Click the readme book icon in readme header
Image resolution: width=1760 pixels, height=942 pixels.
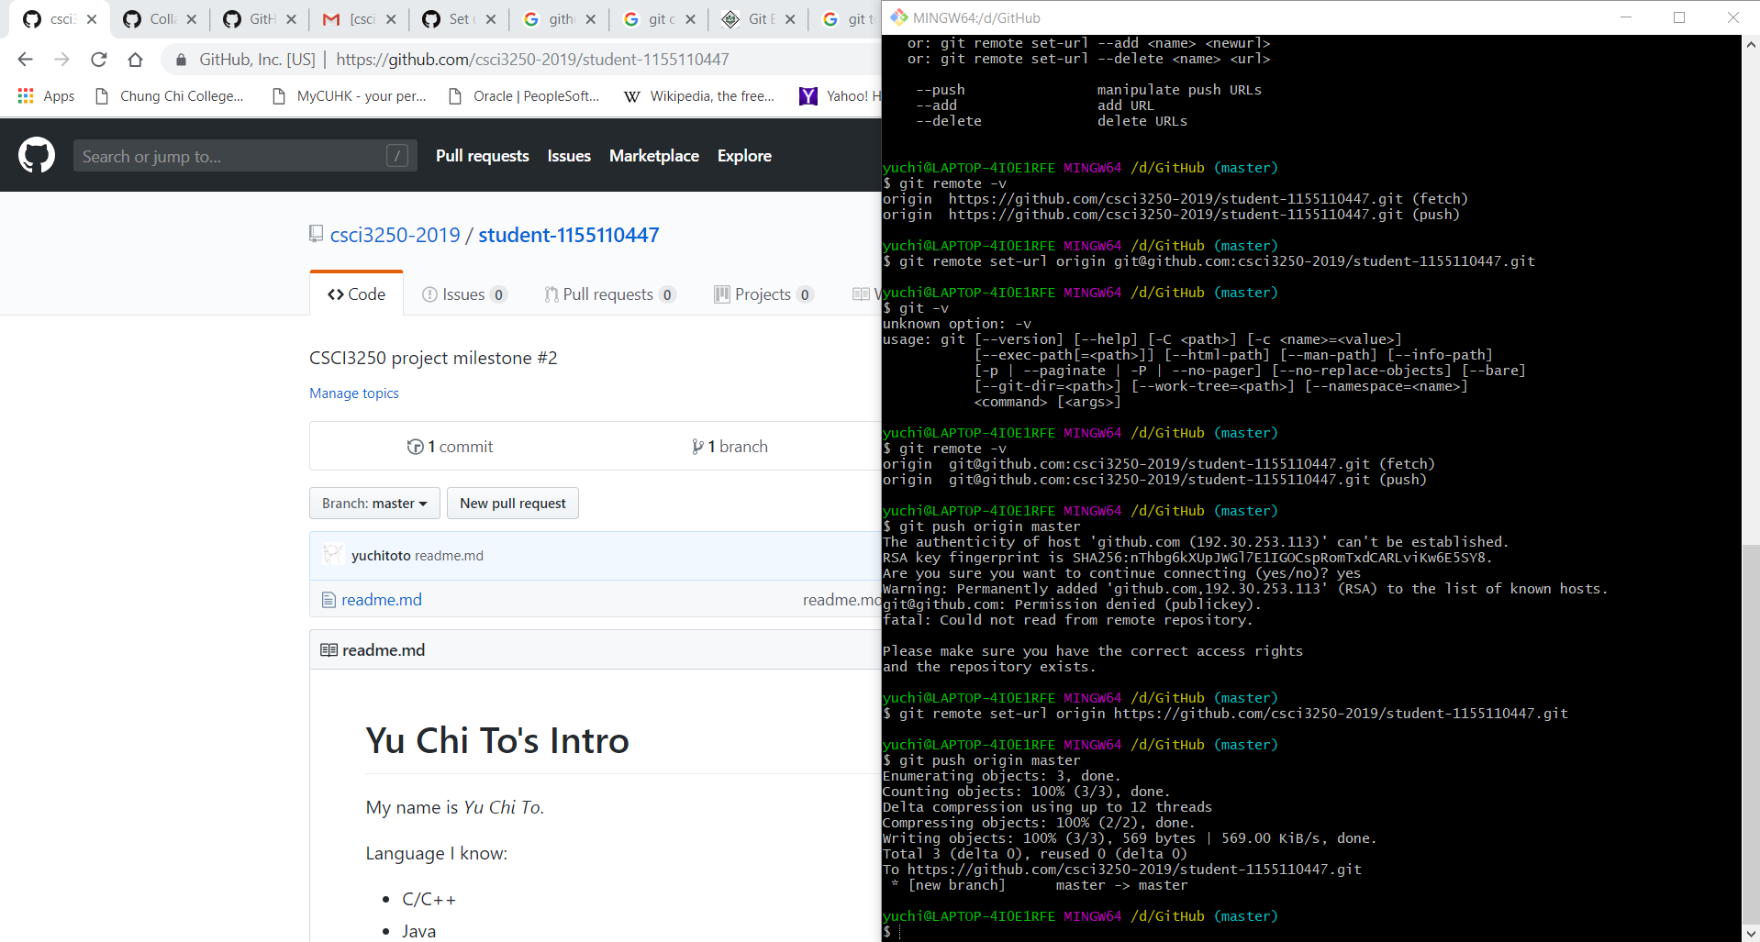tap(329, 650)
